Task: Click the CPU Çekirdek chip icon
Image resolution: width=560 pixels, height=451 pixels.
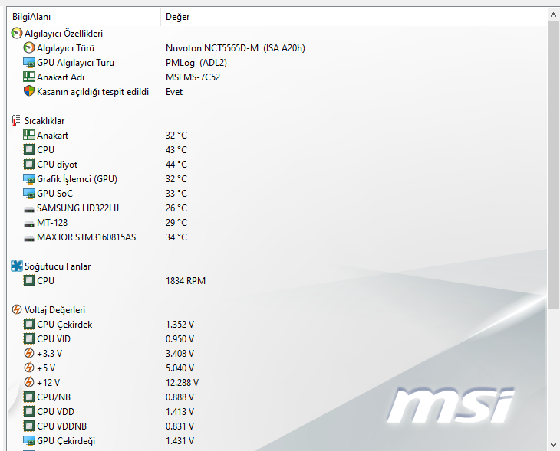Action: click(29, 324)
